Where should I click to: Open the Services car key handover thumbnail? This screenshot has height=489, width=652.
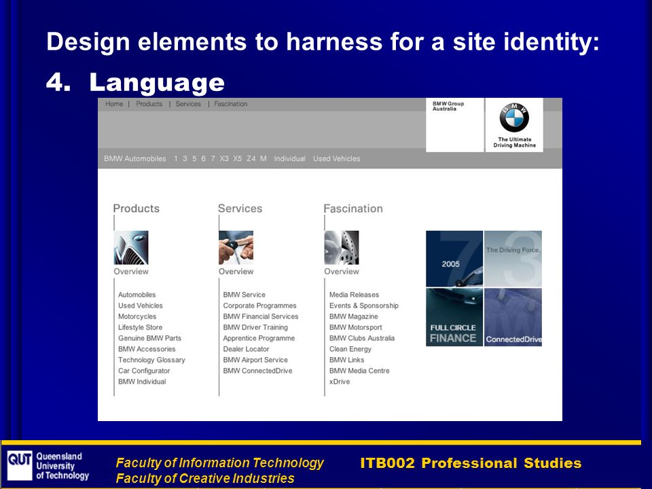236,248
